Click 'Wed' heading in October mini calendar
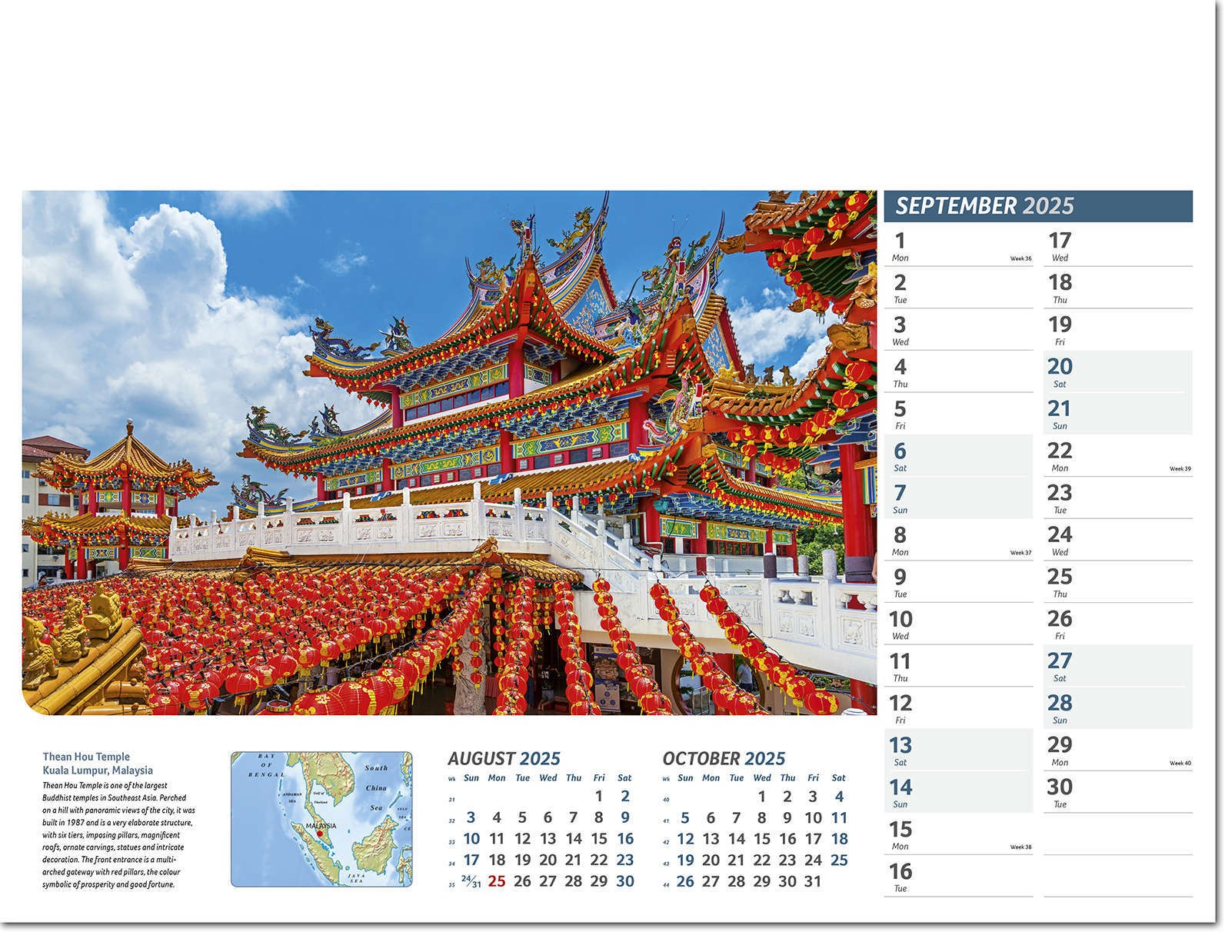The width and height of the screenshot is (1225, 932). (762, 778)
